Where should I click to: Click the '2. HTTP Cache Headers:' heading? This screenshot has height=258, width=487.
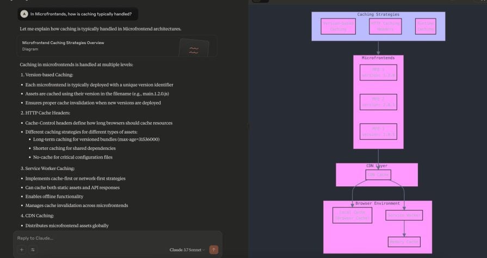45,113
